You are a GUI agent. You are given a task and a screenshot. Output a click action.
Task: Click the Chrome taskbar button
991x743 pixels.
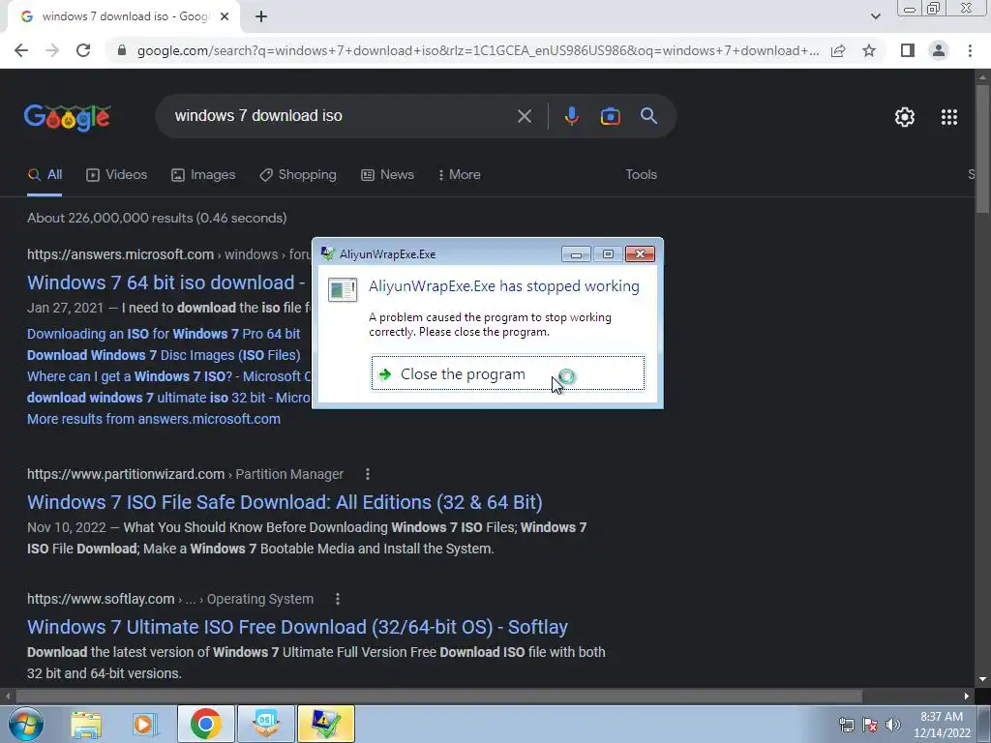pos(205,724)
